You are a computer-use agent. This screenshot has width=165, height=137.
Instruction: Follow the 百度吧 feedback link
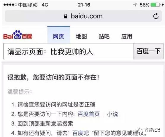pyautogui.click(x=81, y=133)
